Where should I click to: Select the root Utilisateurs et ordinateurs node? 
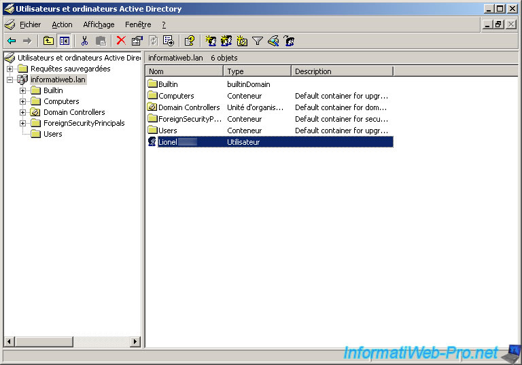coord(79,58)
